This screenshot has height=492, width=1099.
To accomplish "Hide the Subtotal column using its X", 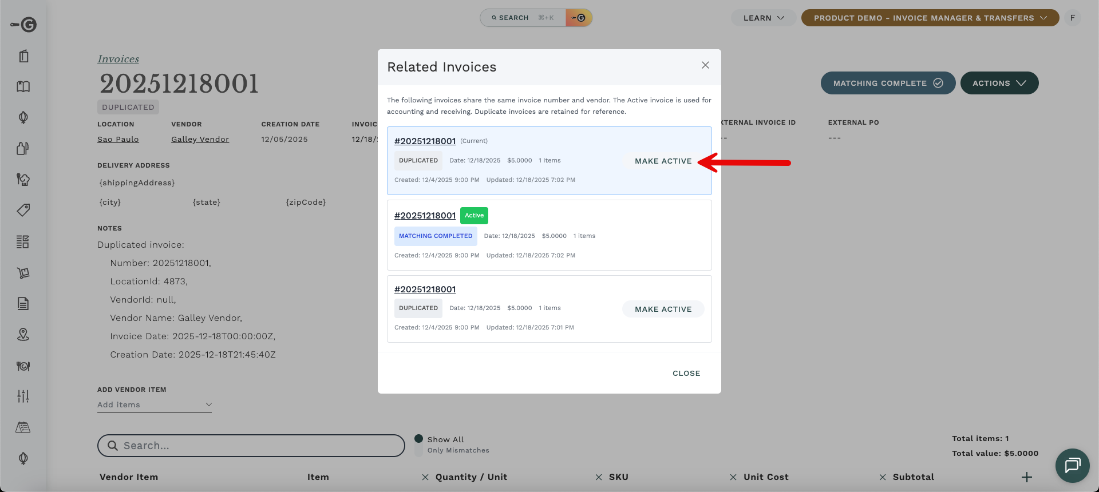I will coord(882,477).
